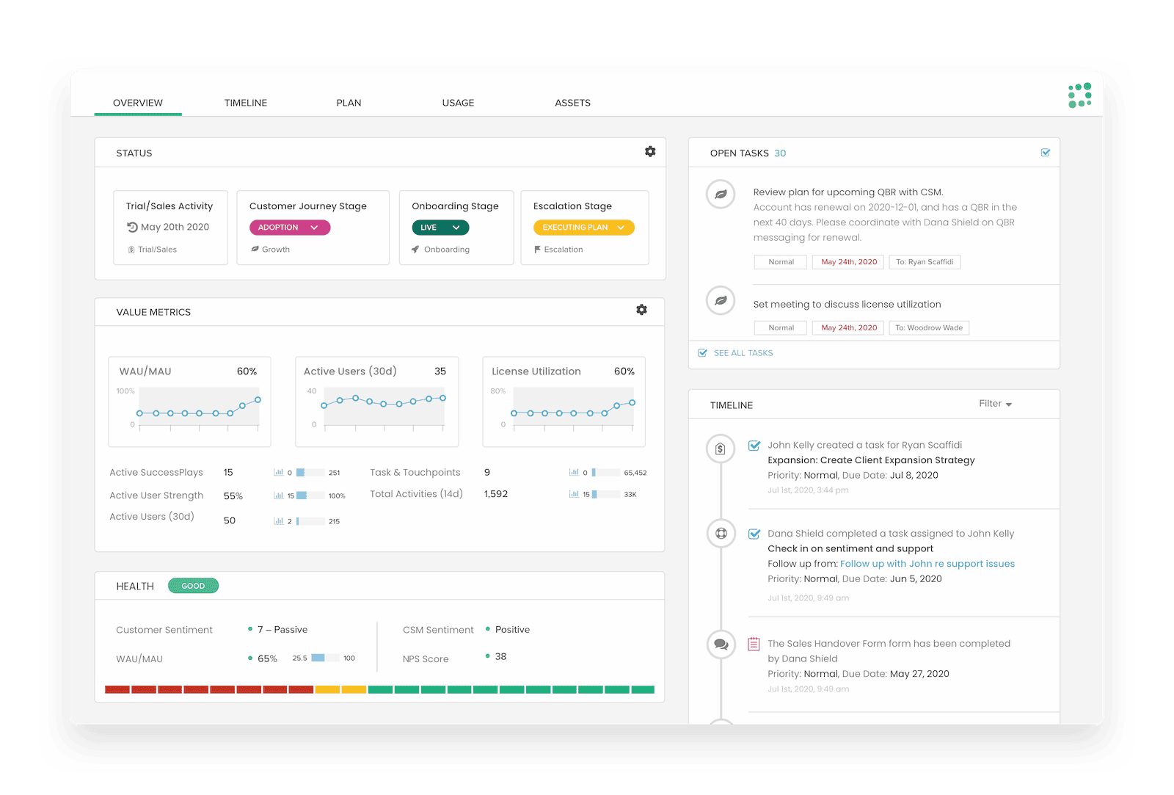Click chart icon in Total Activities row

(x=574, y=494)
